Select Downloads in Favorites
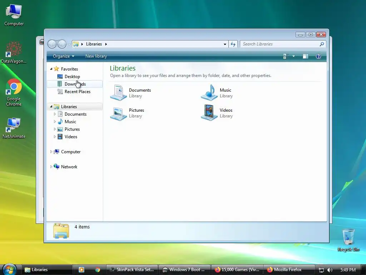The width and height of the screenshot is (366, 275). tap(75, 84)
